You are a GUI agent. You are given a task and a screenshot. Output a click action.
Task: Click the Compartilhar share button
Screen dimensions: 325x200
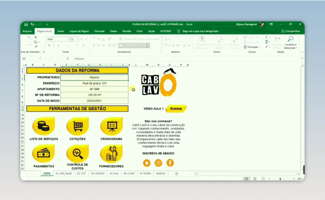[x=291, y=31]
